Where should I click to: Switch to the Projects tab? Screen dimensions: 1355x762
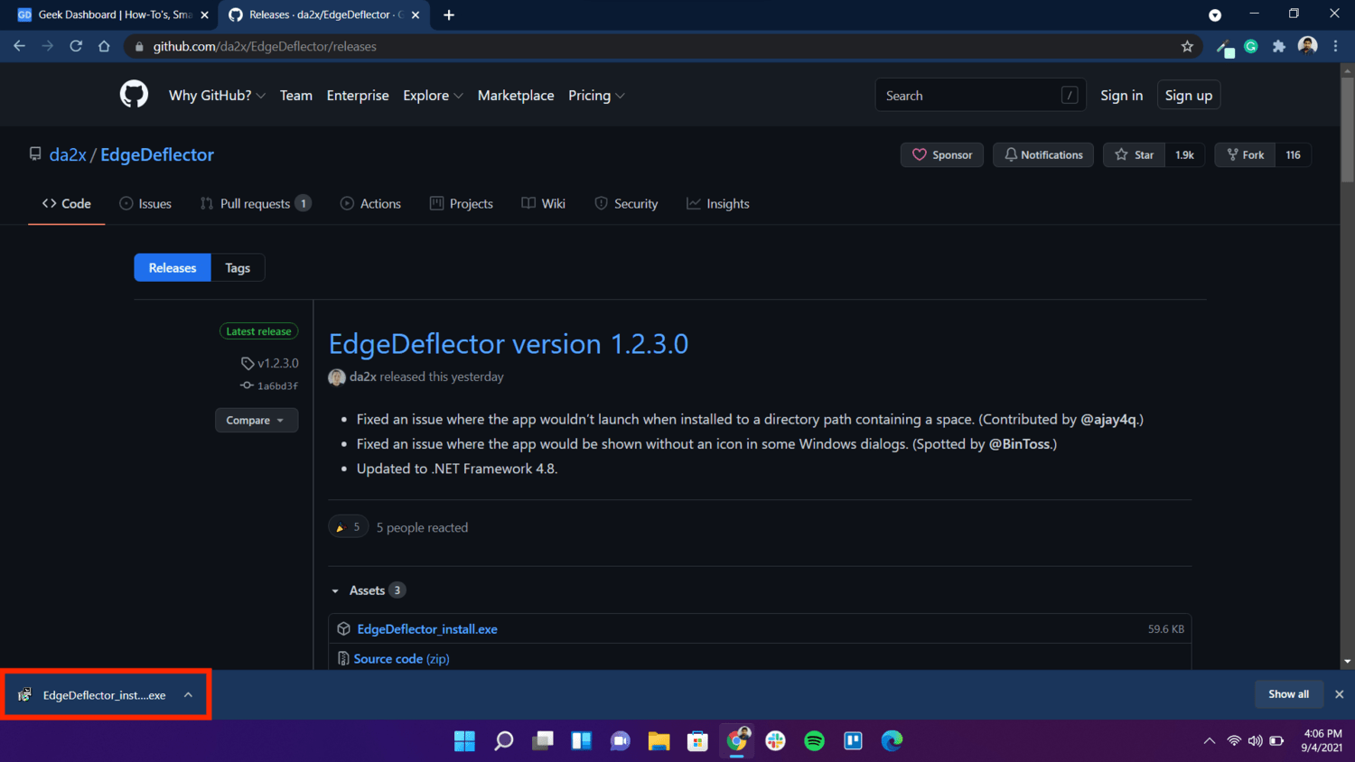(x=462, y=203)
